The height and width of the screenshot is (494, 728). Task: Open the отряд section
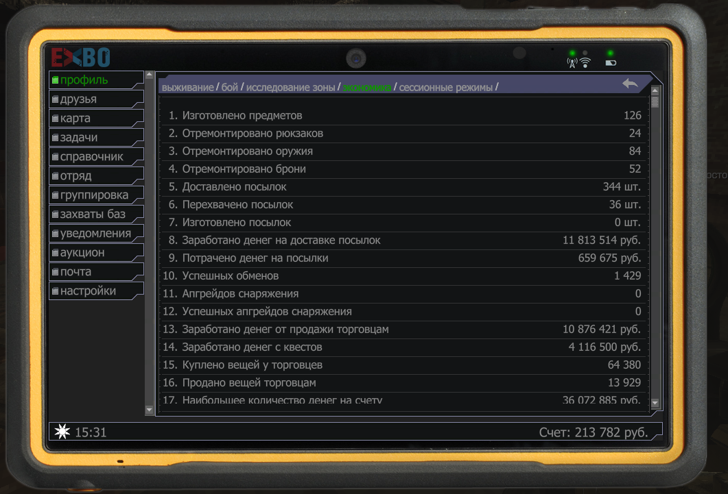point(96,176)
